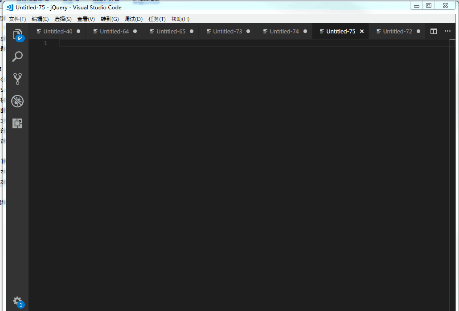Open the 调试(D) menu

point(133,19)
